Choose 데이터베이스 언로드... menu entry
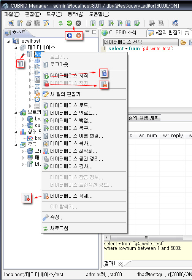This screenshot has height=280, width=192. pyautogui.click(x=84, y=113)
